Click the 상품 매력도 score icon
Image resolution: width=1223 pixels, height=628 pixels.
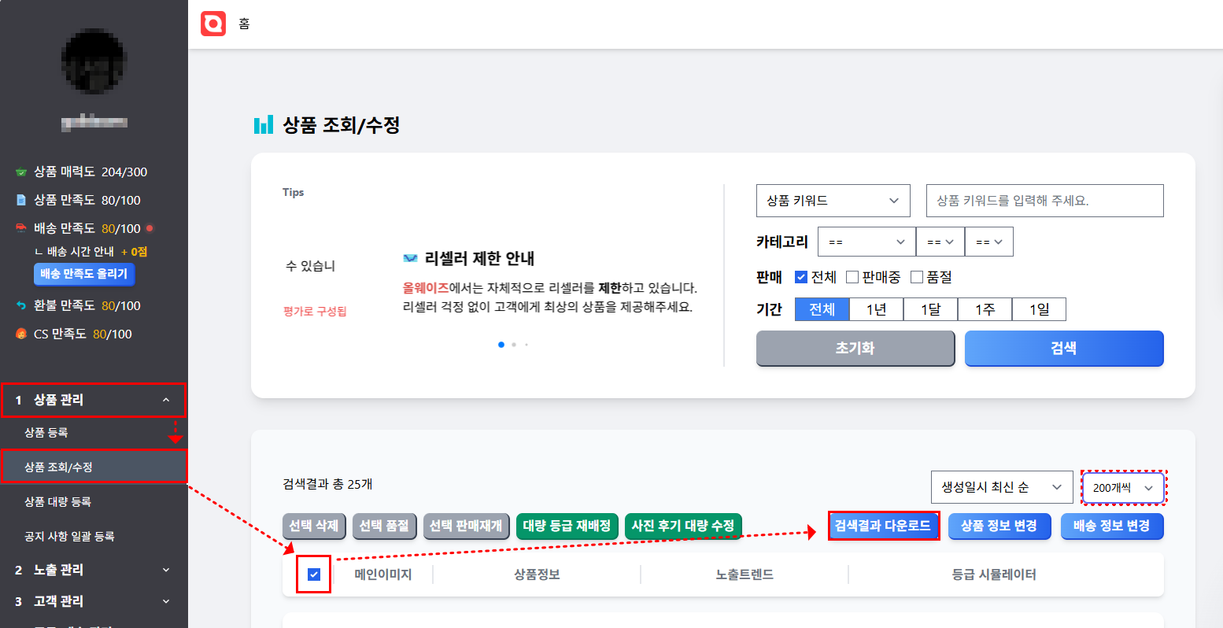(x=21, y=172)
